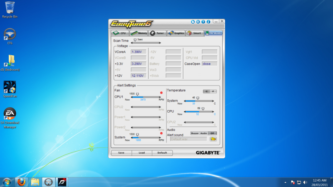
Task: Click the System fan reading 1956
Action: pyautogui.click(x=138, y=140)
